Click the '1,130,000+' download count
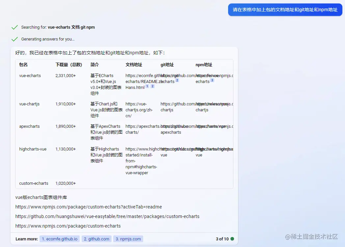Image resolution: width=345 pixels, height=247 pixels. pos(66,149)
